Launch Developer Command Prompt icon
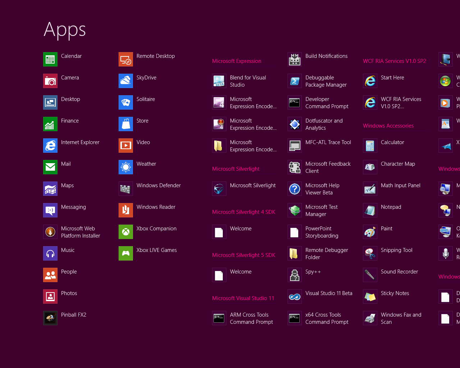 tap(295, 102)
